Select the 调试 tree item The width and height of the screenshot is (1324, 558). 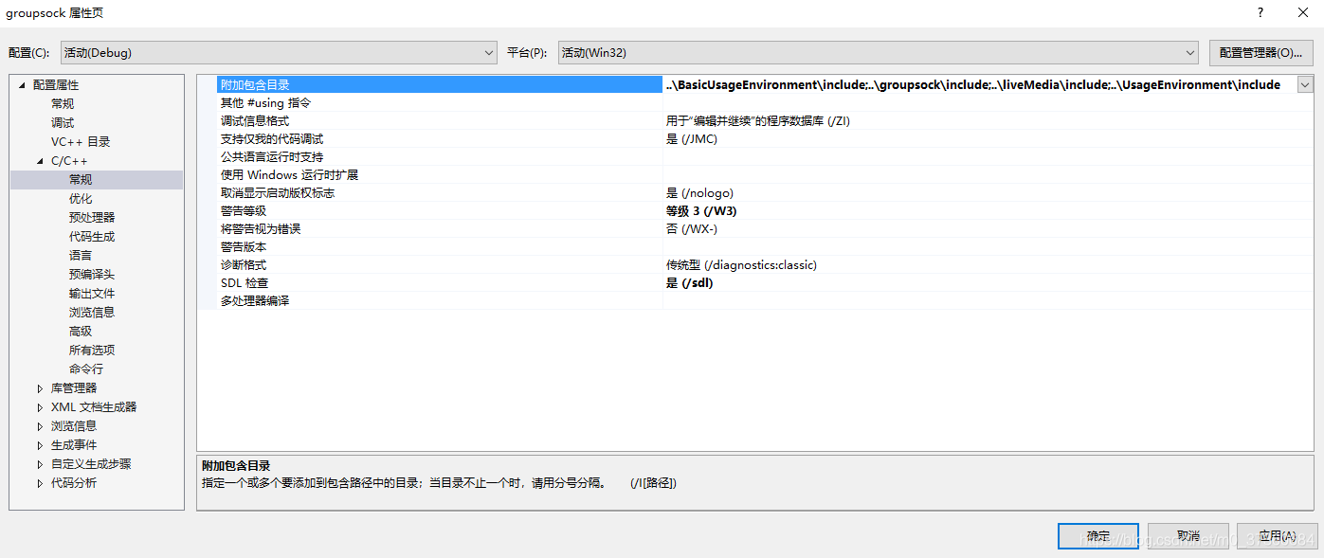[x=63, y=123]
